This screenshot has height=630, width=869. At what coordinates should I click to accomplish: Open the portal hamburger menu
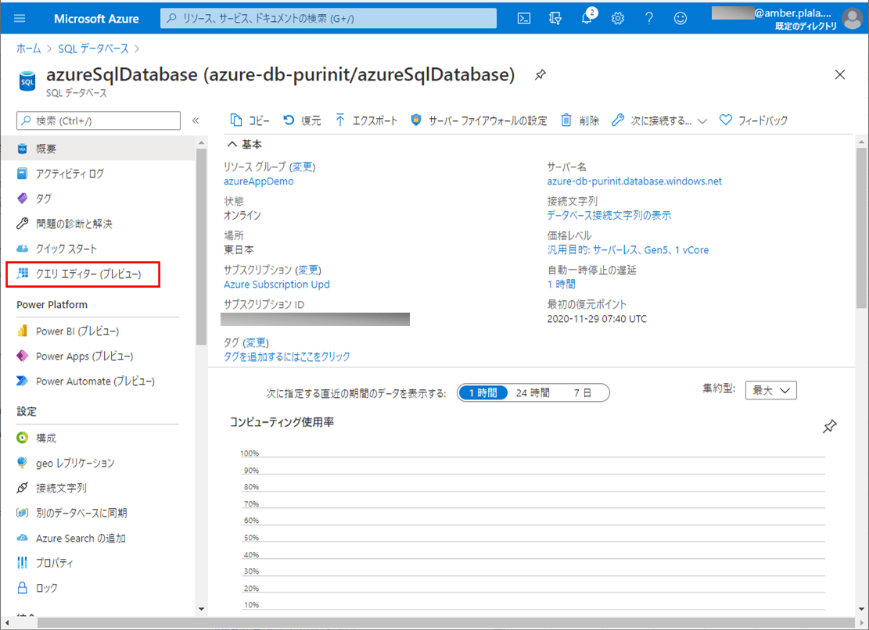click(x=20, y=18)
